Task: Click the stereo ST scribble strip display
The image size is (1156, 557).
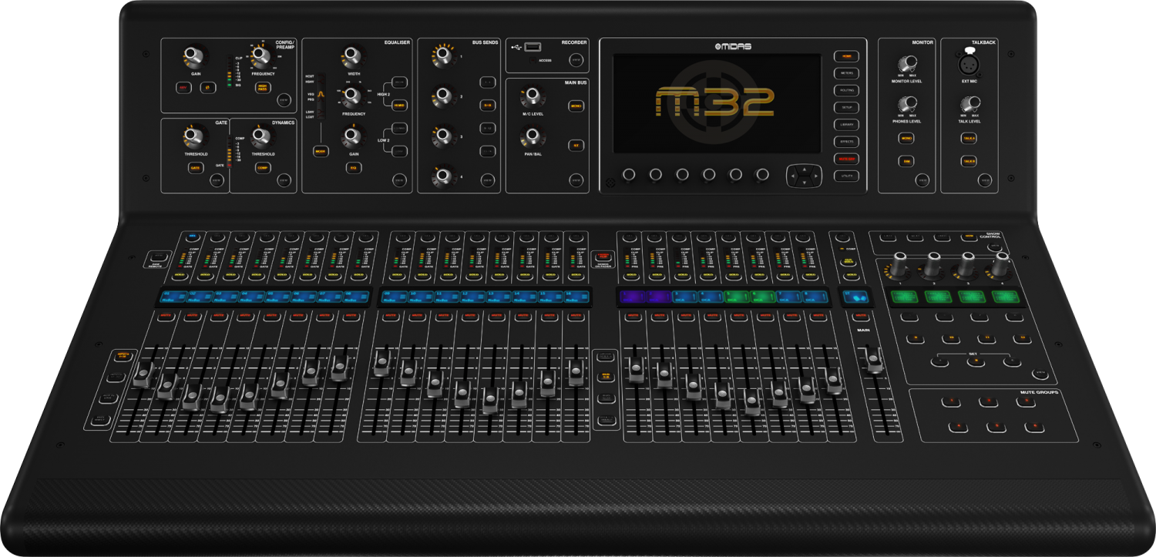Action: click(x=855, y=297)
